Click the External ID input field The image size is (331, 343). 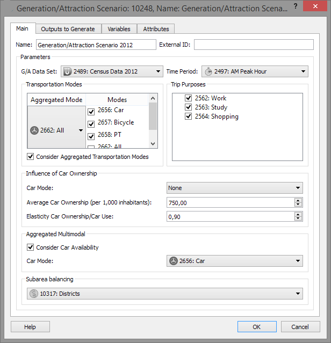coord(254,45)
